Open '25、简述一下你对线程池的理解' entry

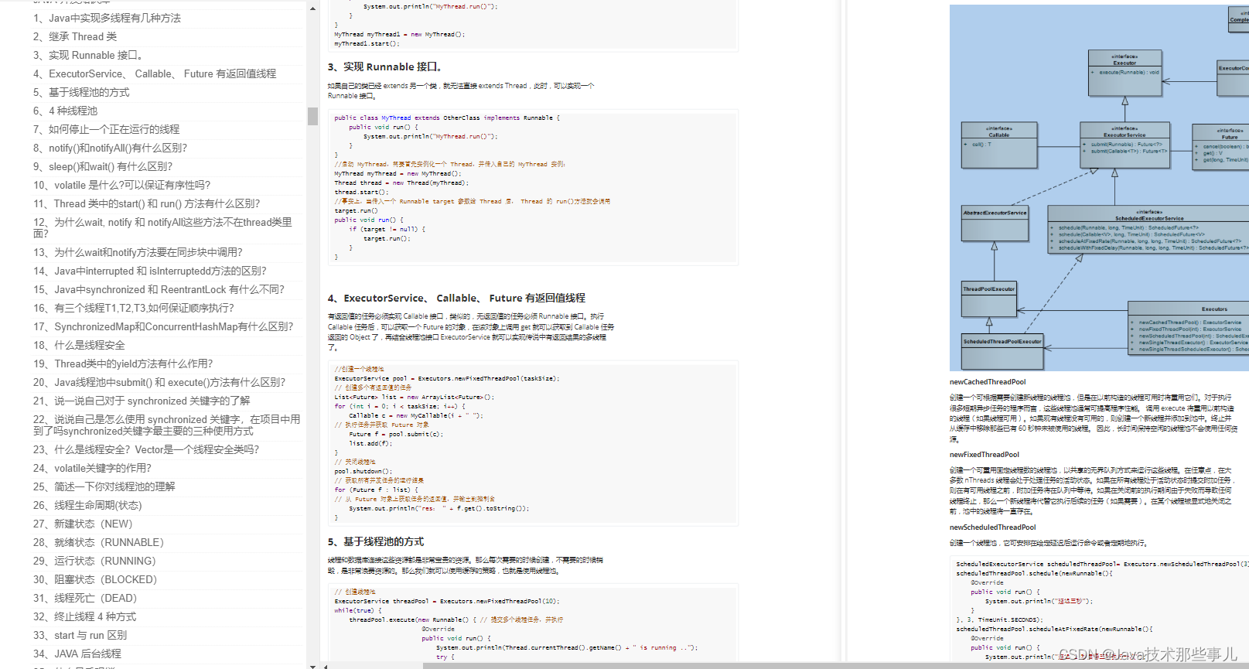pyautogui.click(x=104, y=486)
